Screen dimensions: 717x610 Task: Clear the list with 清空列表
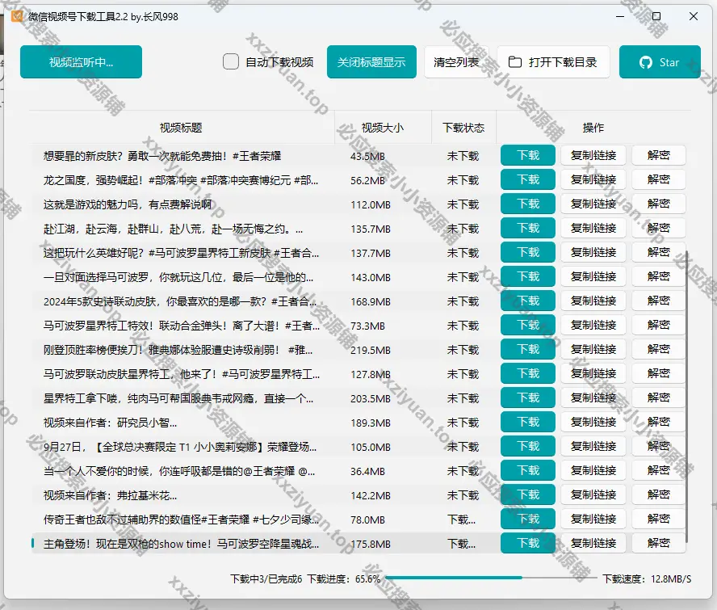[x=456, y=62]
